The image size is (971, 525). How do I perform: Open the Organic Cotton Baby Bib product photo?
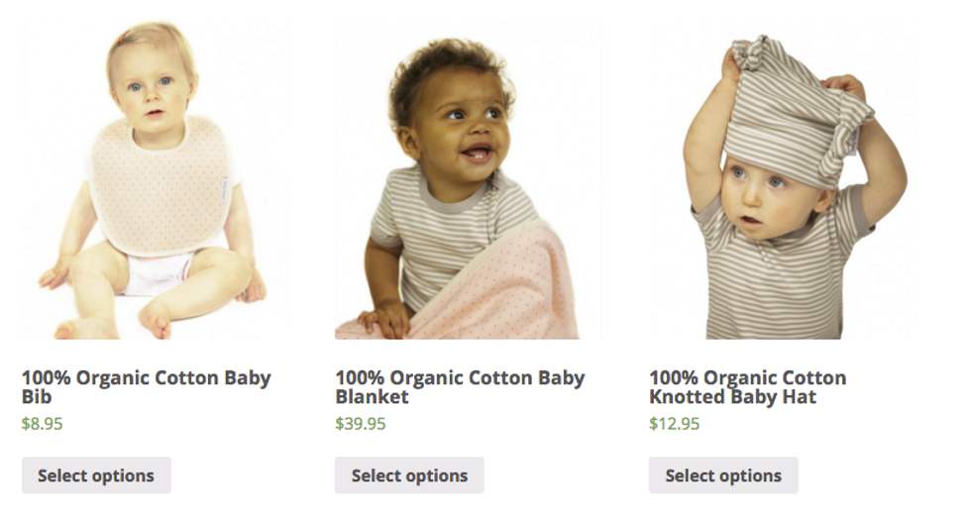coord(155,179)
